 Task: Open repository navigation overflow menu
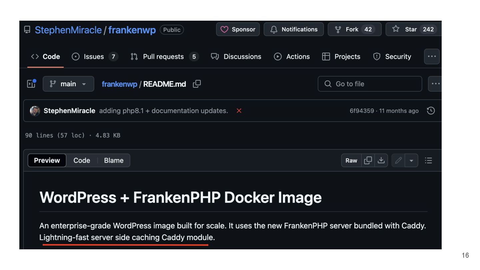432,57
